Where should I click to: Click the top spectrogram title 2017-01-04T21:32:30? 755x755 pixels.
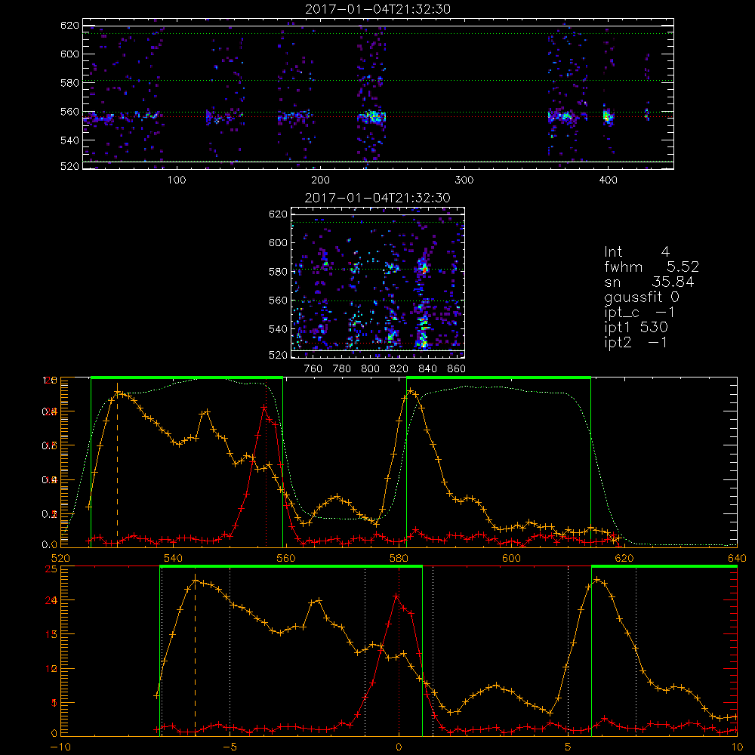(378, 9)
